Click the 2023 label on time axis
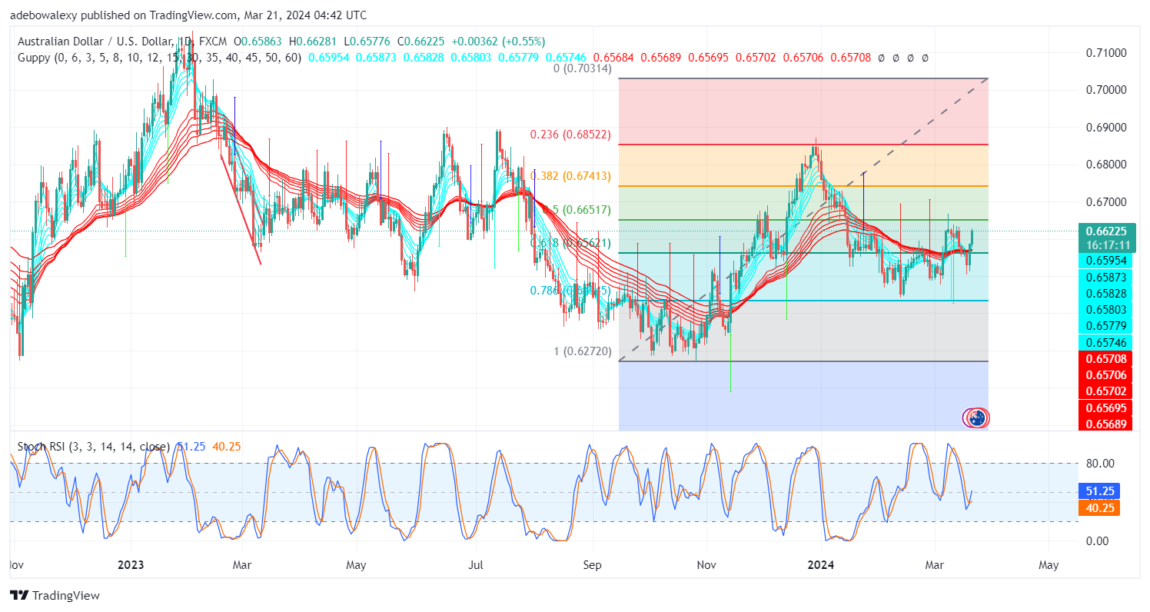Viewport: 1150px width, 612px height. coord(131,565)
